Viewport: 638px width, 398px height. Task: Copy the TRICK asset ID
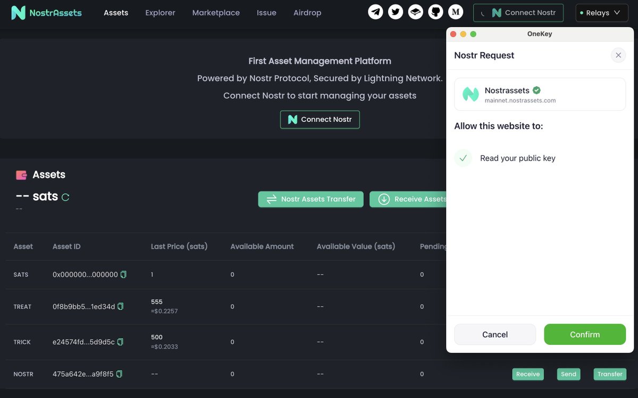pos(120,342)
